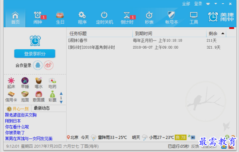Switch to the 最新动态 tab
This screenshot has width=239, height=152.
[42, 108]
